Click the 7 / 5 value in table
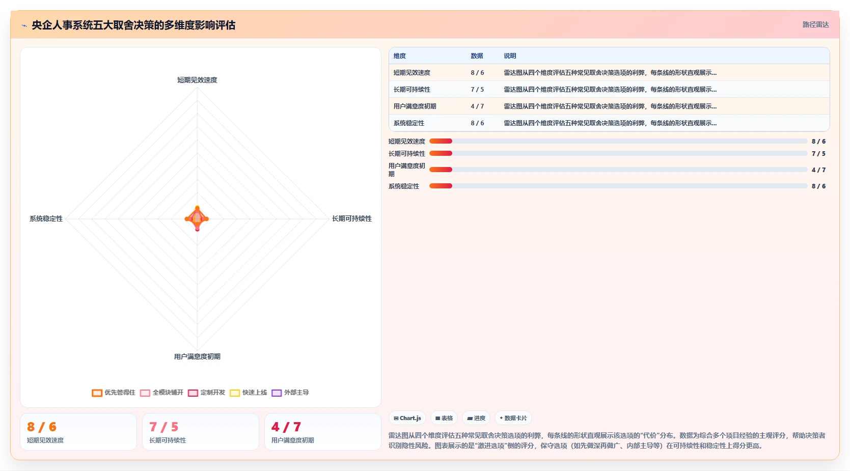This screenshot has height=471, width=850. point(477,90)
